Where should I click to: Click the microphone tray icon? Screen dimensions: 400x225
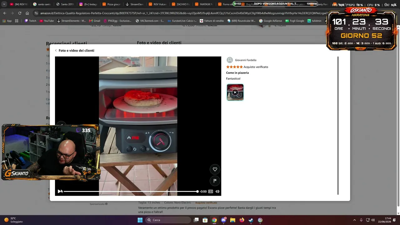coord(361,220)
